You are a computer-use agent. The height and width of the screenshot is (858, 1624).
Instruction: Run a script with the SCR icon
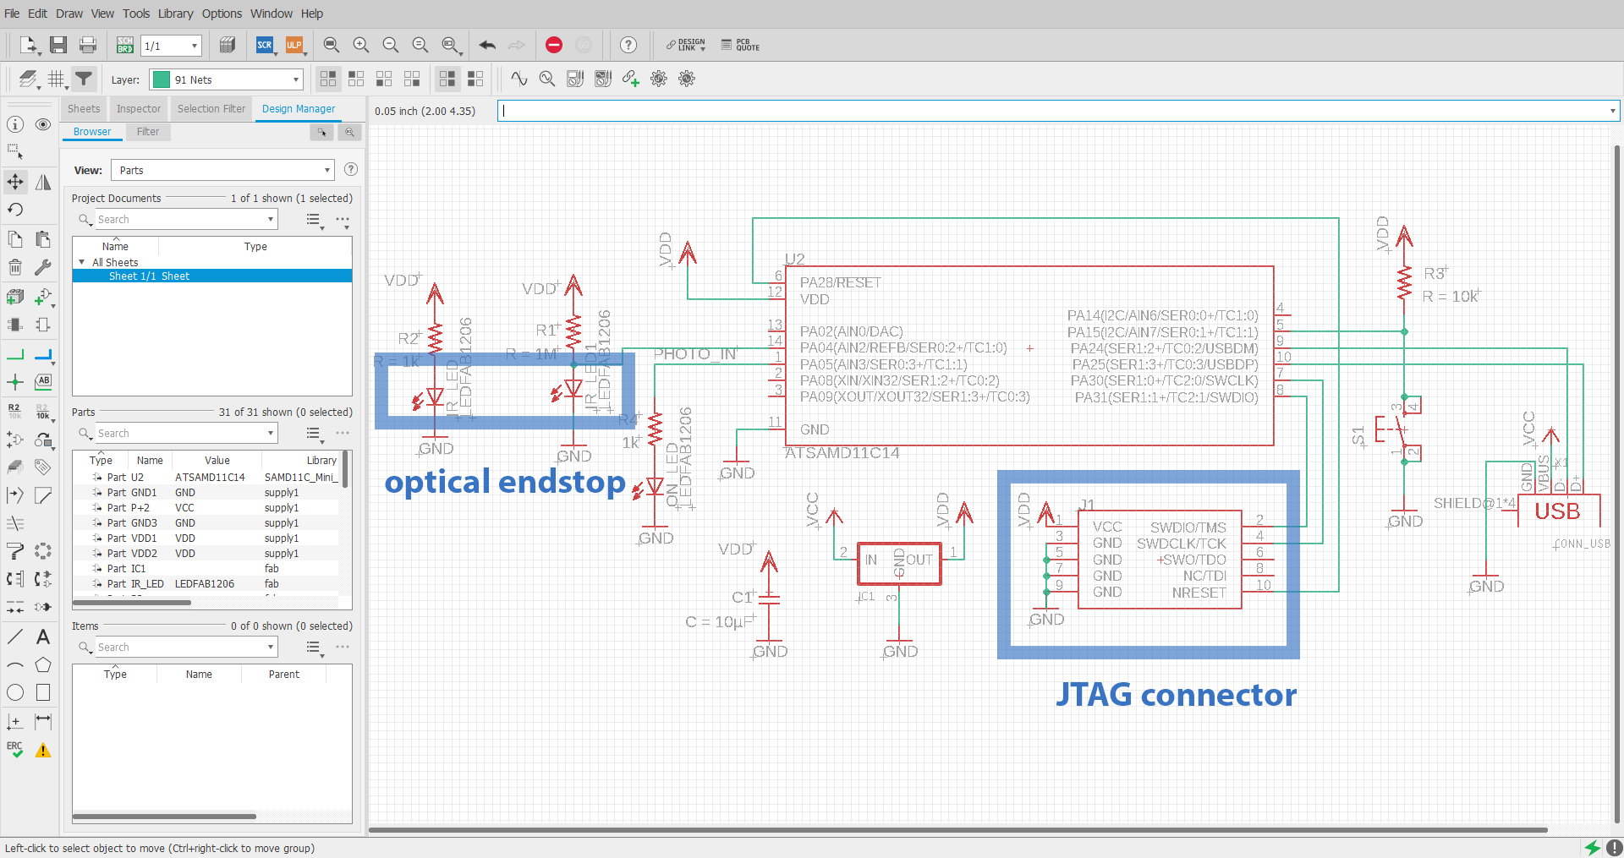(265, 45)
